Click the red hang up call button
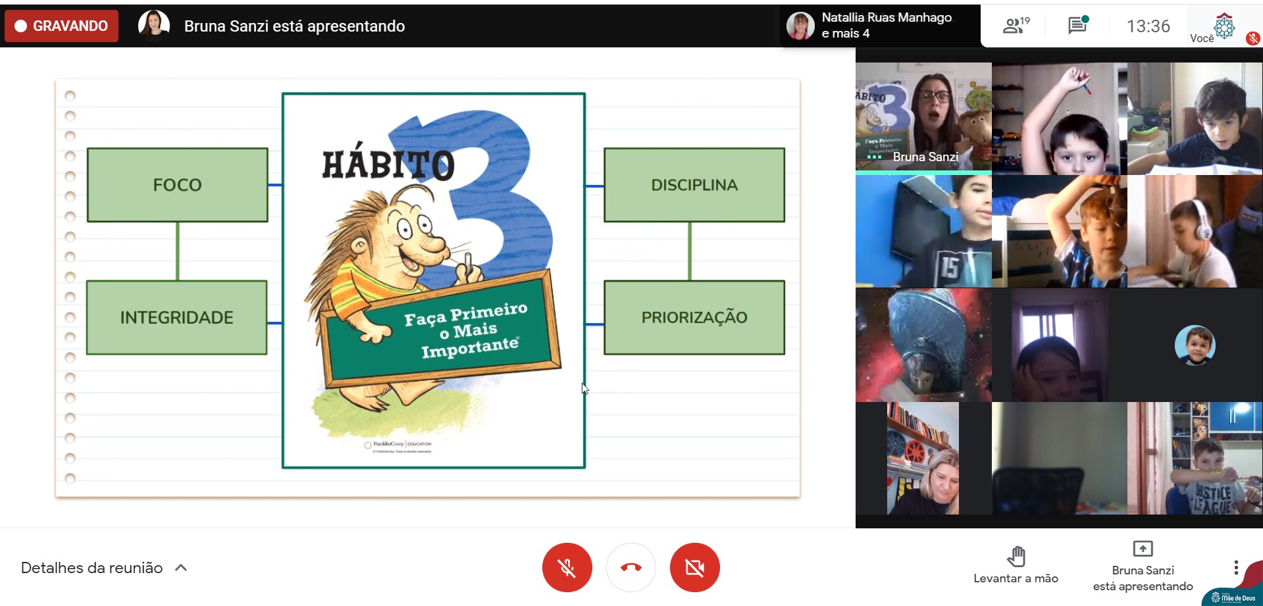This screenshot has height=606, width=1263. 631,567
